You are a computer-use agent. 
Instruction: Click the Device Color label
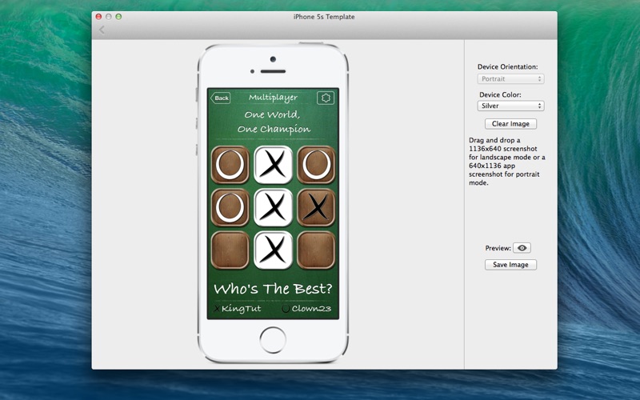coord(500,94)
